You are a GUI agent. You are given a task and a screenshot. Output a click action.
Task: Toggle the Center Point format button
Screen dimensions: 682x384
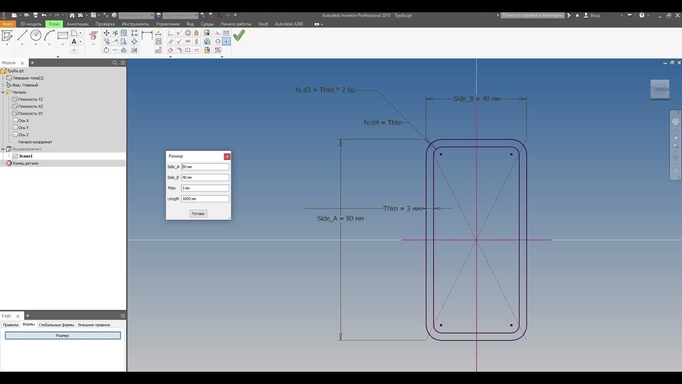coord(226,41)
